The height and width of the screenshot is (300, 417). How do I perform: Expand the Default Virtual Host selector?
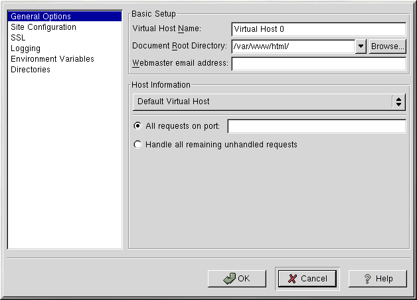click(x=398, y=102)
